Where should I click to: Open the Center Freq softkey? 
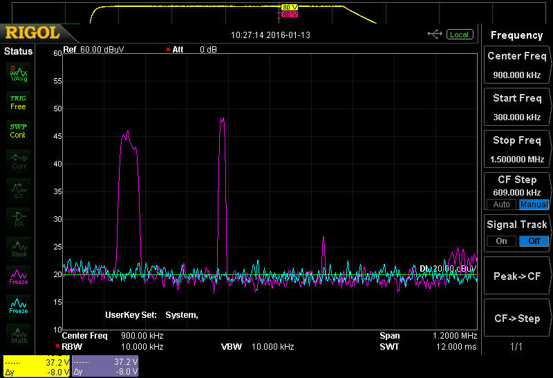[x=516, y=65]
